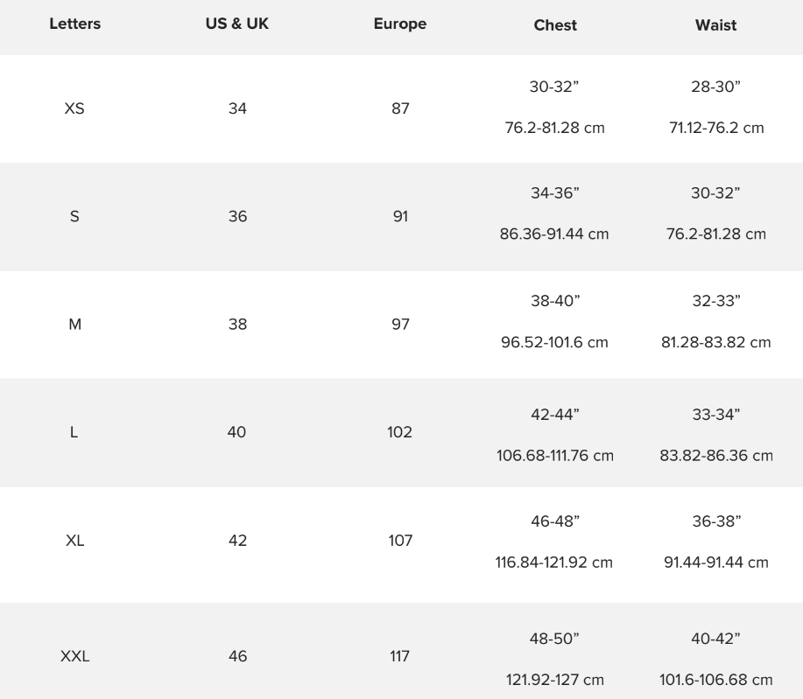Select chest value 106.68-111.76 cm
The image size is (803, 699).
555,456
